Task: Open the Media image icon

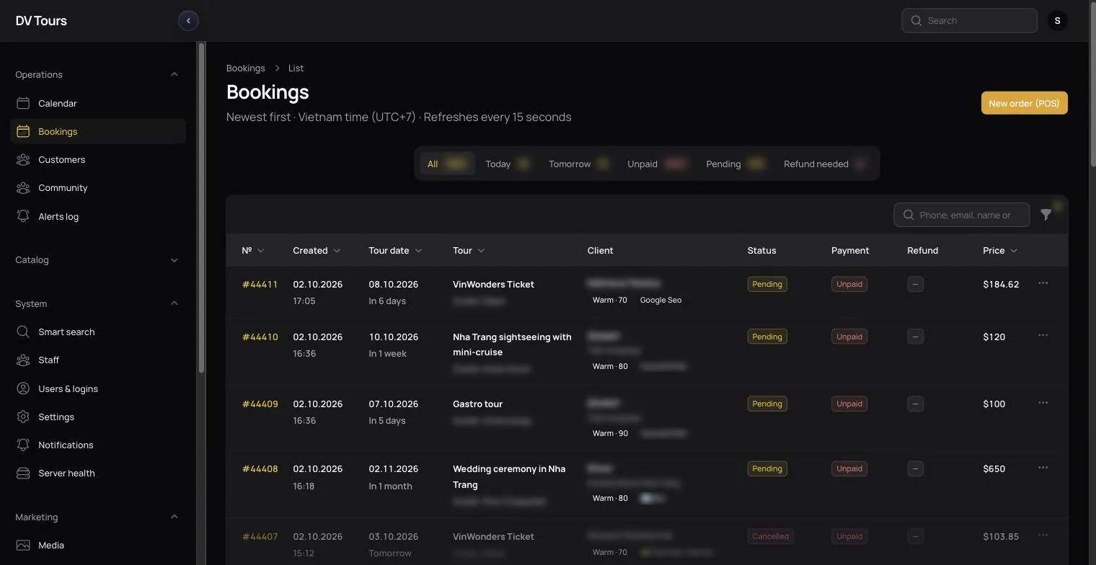Action: pos(23,545)
